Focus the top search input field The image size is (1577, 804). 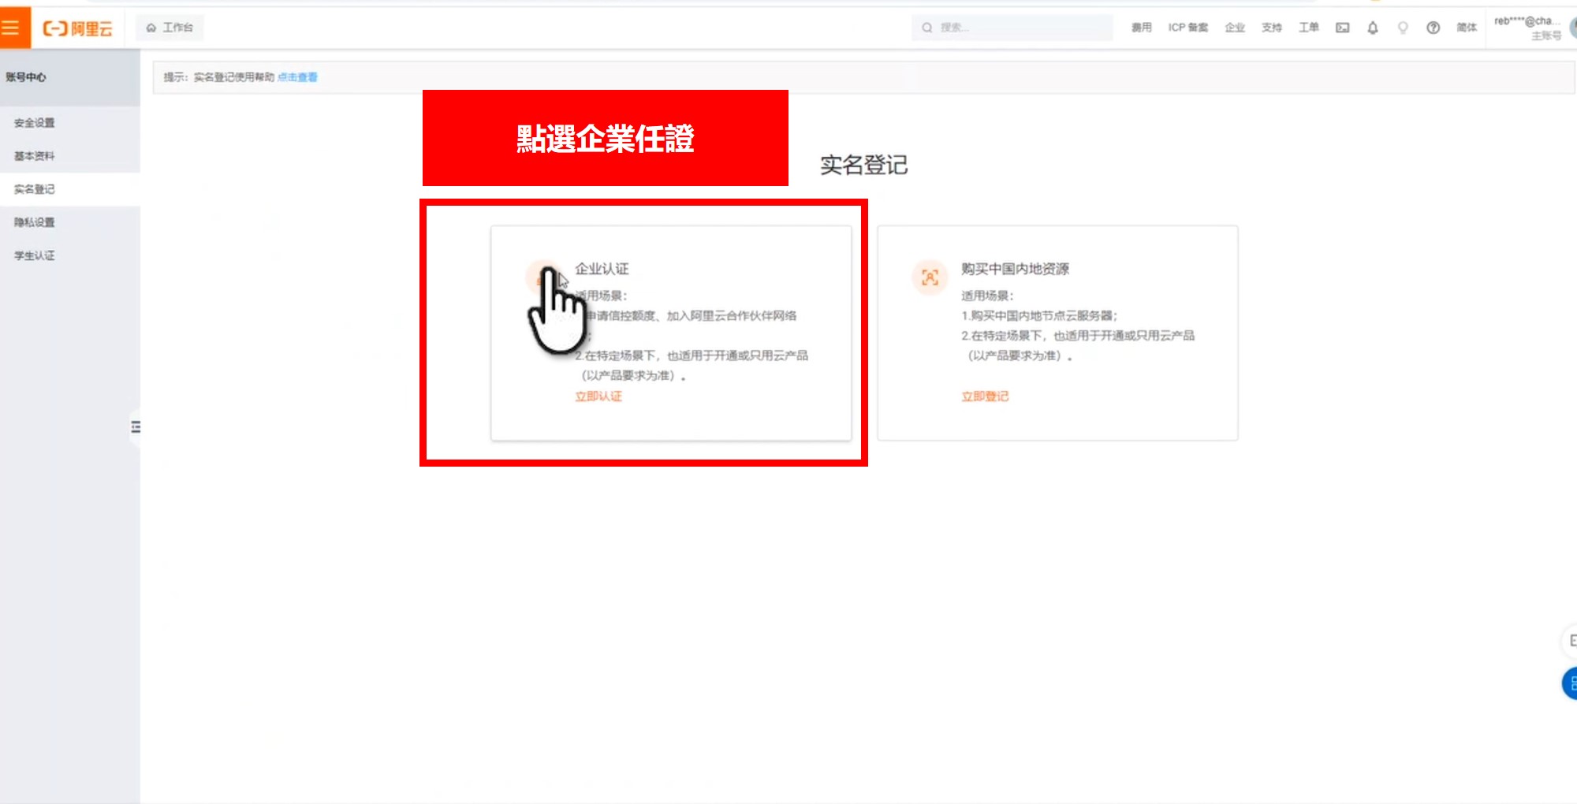1017,28
